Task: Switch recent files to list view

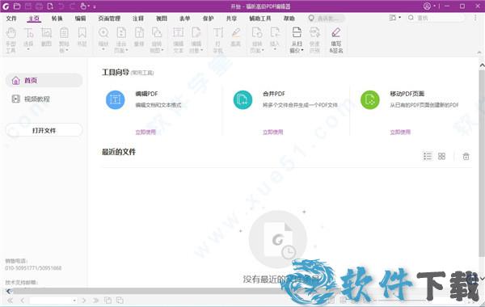Action: [x=427, y=156]
